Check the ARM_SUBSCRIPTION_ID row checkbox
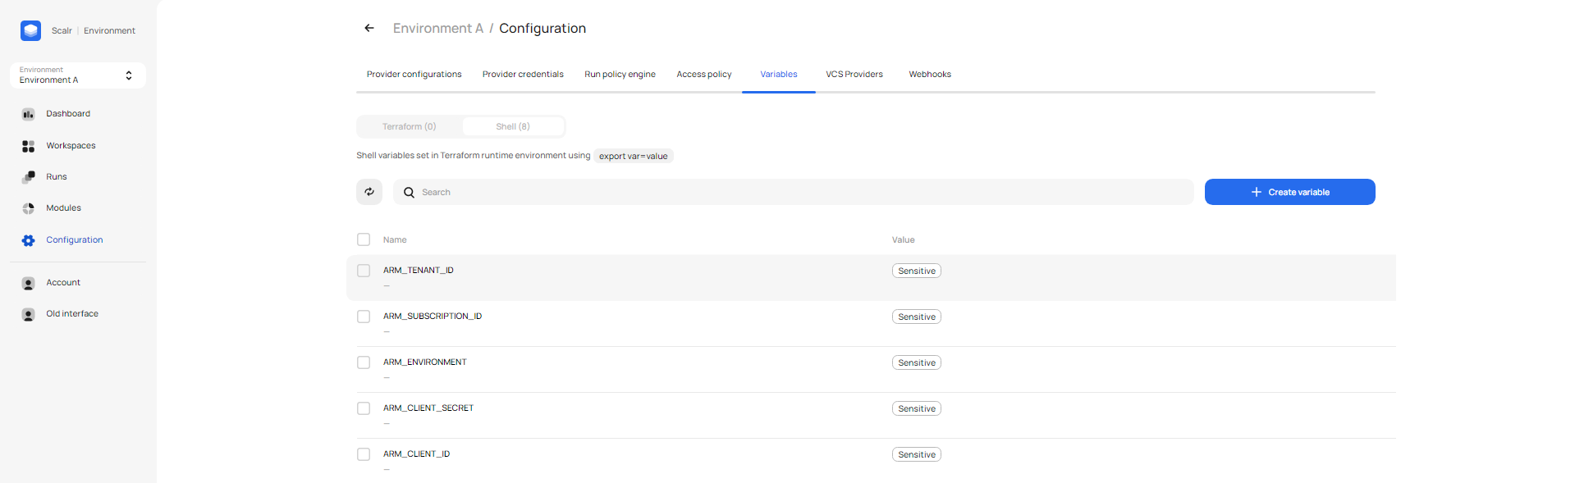 pyautogui.click(x=364, y=317)
